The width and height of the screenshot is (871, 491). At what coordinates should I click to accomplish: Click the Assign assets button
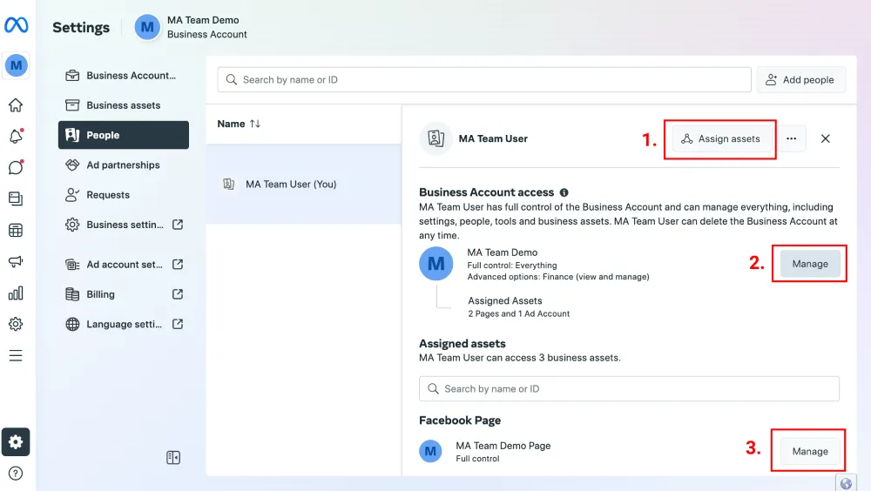click(x=721, y=138)
